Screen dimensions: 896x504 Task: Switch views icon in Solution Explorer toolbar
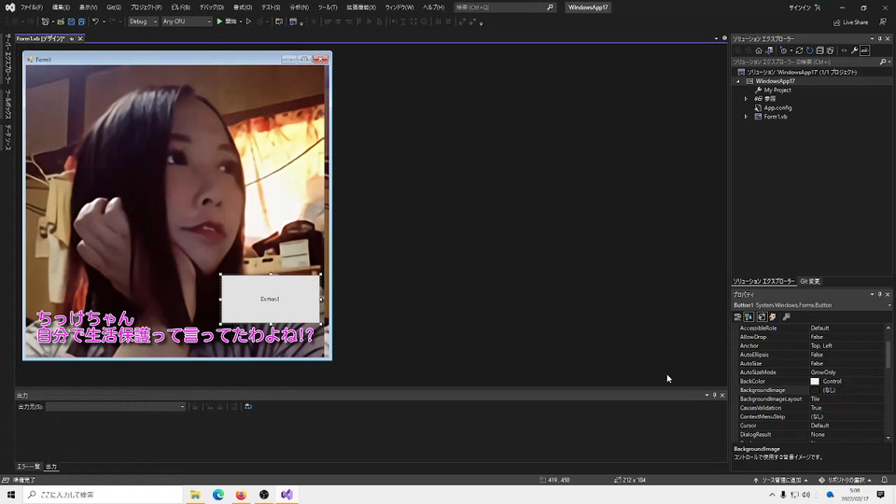pos(768,50)
